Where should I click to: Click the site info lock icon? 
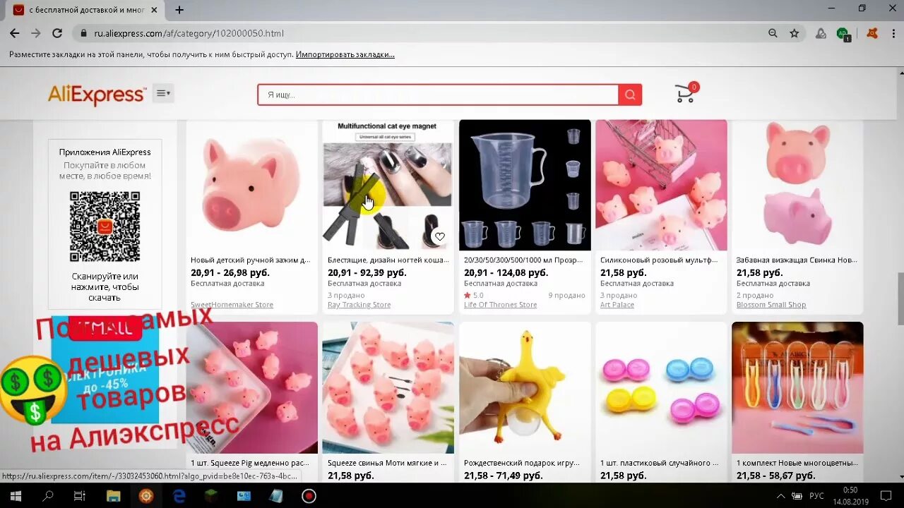84,33
